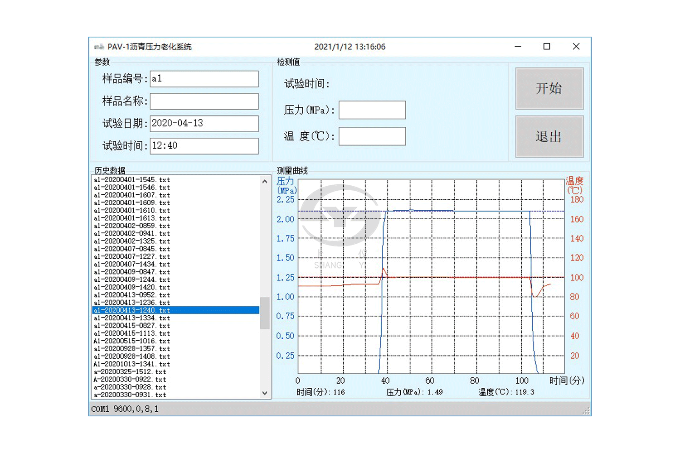
Task: Choose record A1-20201013-1341.txt from list
Action: [x=132, y=364]
